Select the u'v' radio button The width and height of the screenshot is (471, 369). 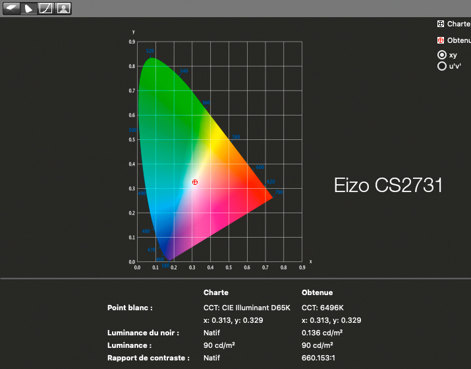coord(442,66)
